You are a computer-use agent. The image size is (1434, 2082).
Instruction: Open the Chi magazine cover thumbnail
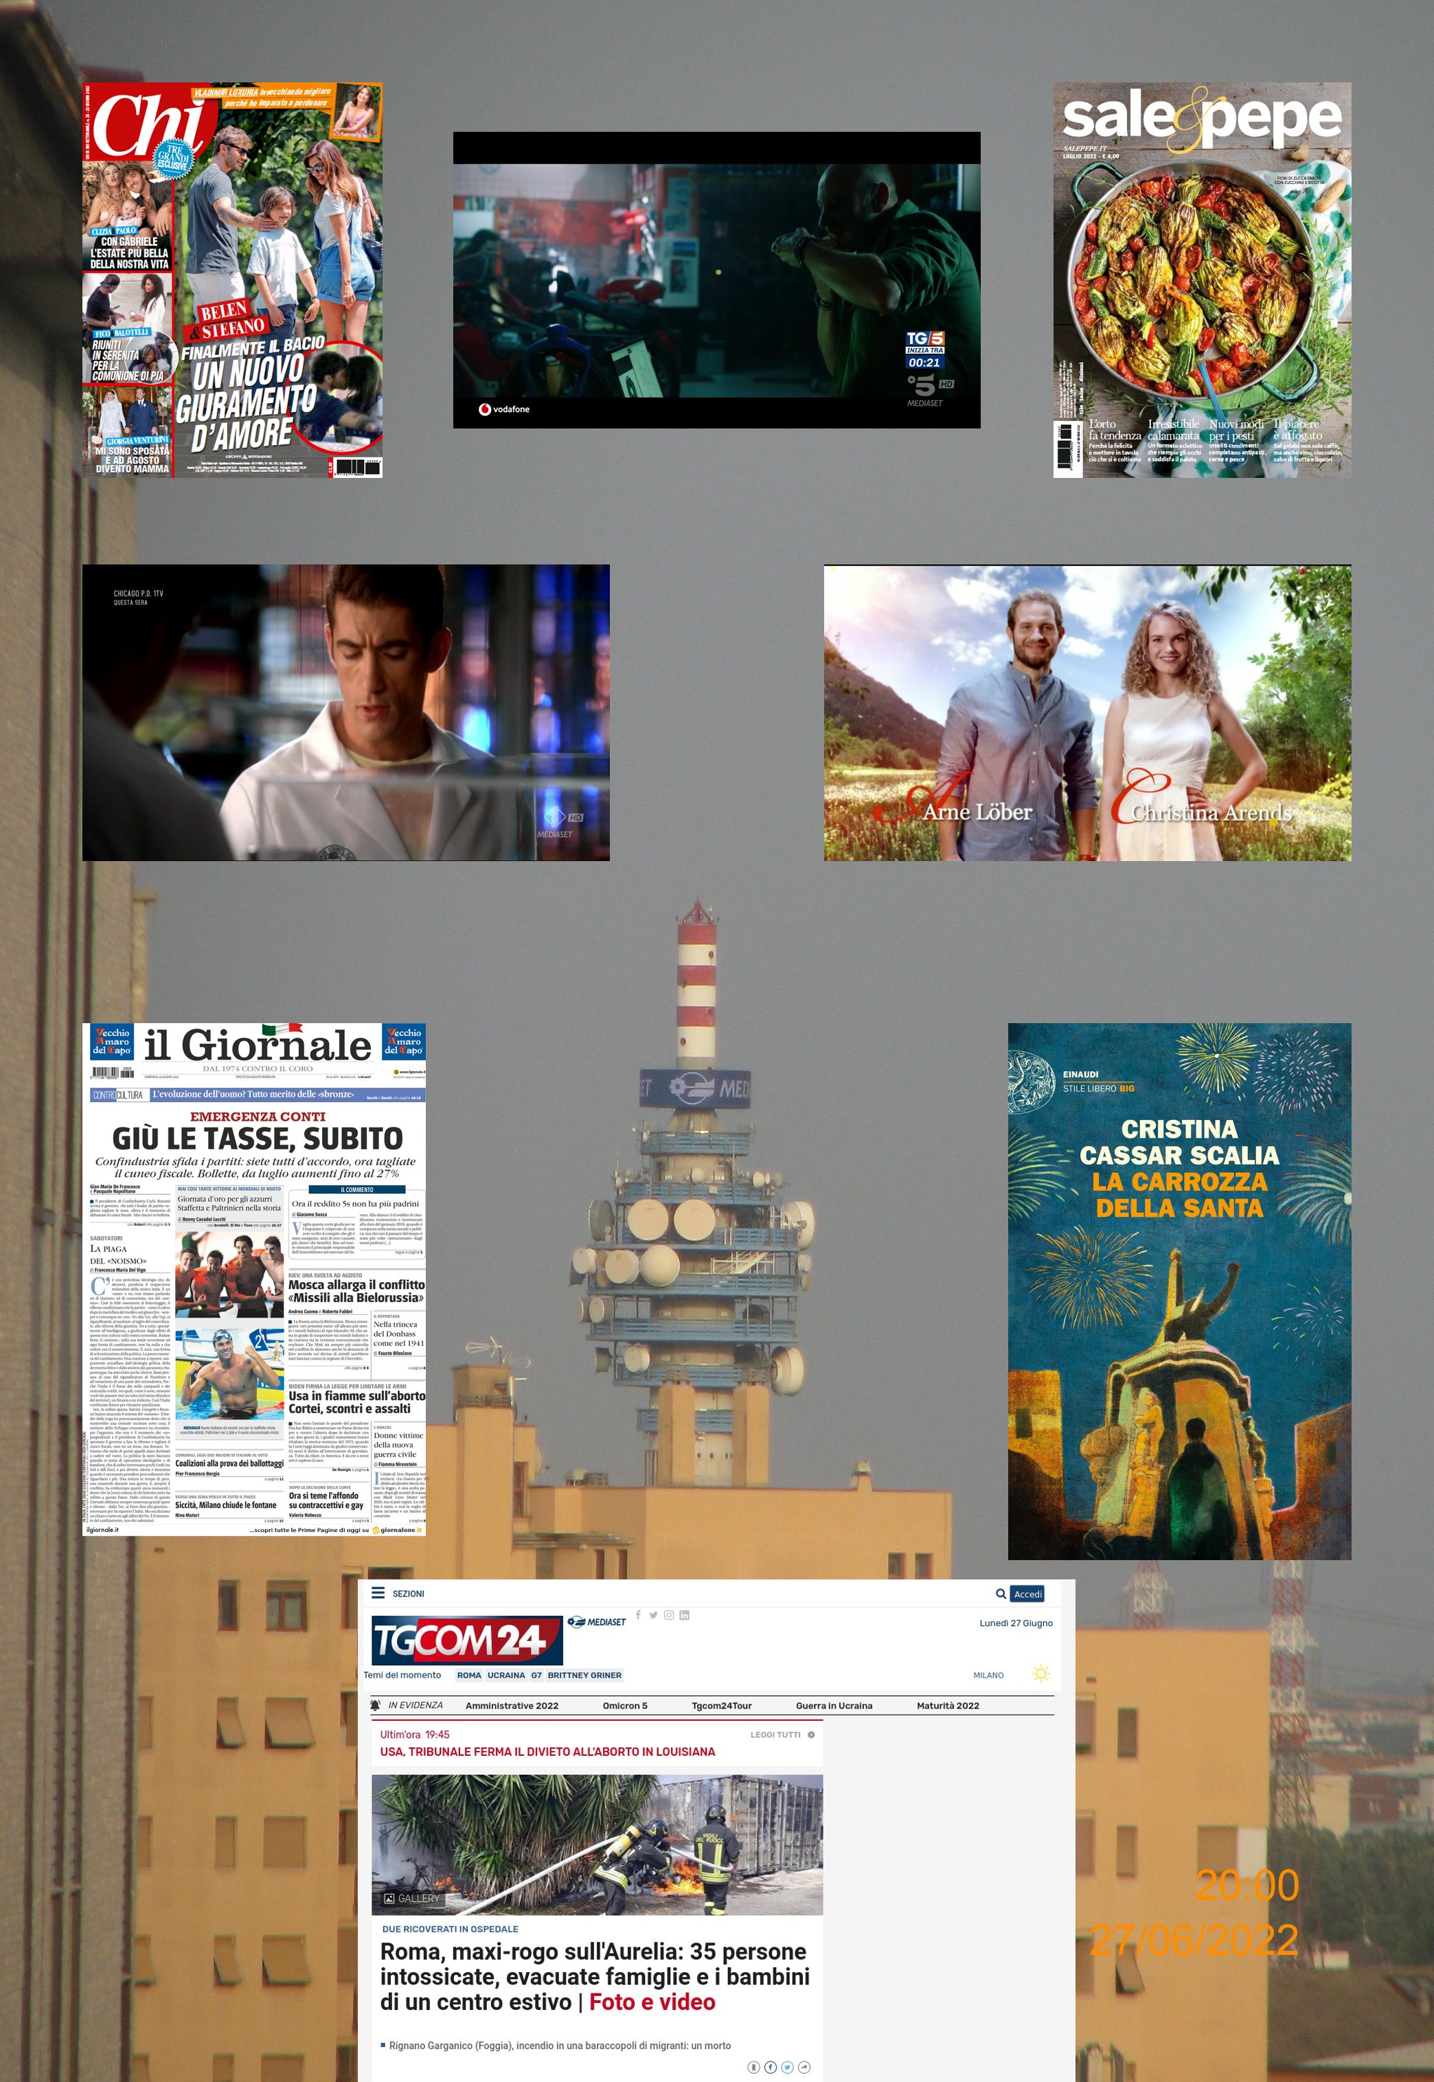(232, 280)
